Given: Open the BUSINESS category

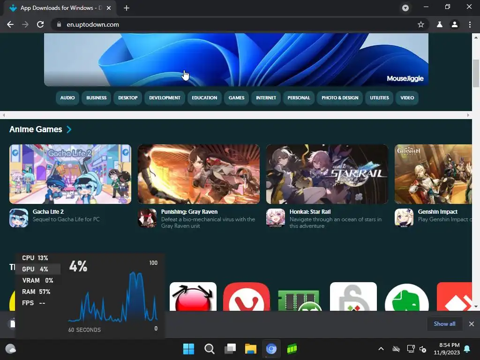Looking at the screenshot, I should tap(97, 97).
